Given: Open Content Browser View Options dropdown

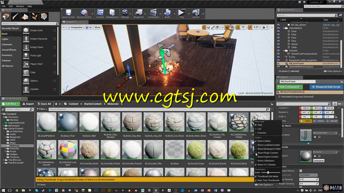Looking at the screenshot, I should click(264, 185).
